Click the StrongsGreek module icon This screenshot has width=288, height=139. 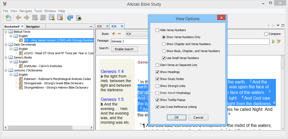[x=21, y=83]
